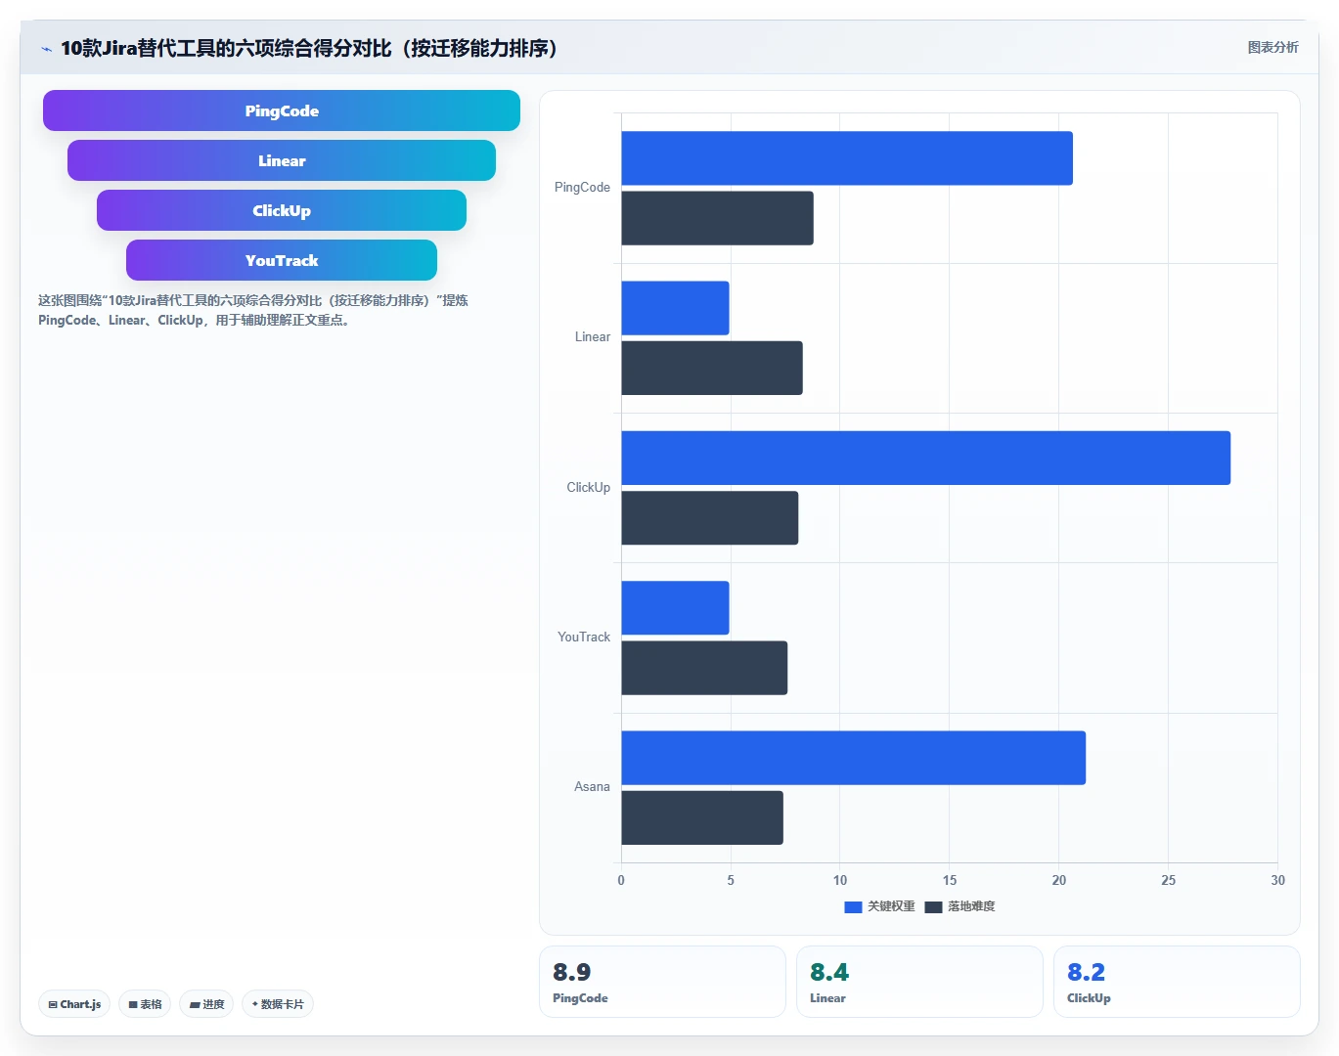Screen dimensions: 1339x1056
Task: Click the YouTrack y-axis label
Action: click(584, 637)
